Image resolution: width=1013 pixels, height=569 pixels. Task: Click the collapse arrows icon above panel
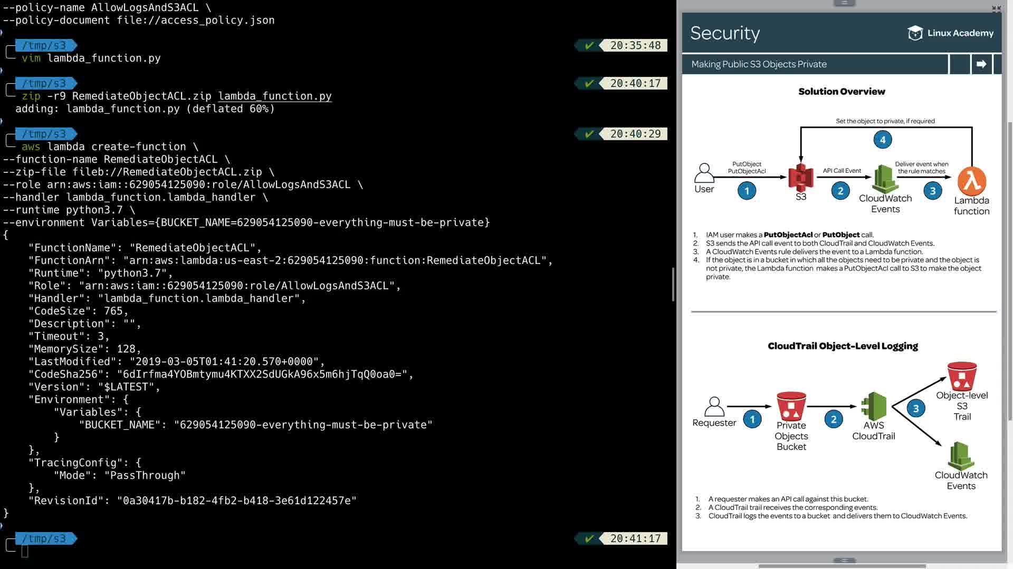(996, 8)
